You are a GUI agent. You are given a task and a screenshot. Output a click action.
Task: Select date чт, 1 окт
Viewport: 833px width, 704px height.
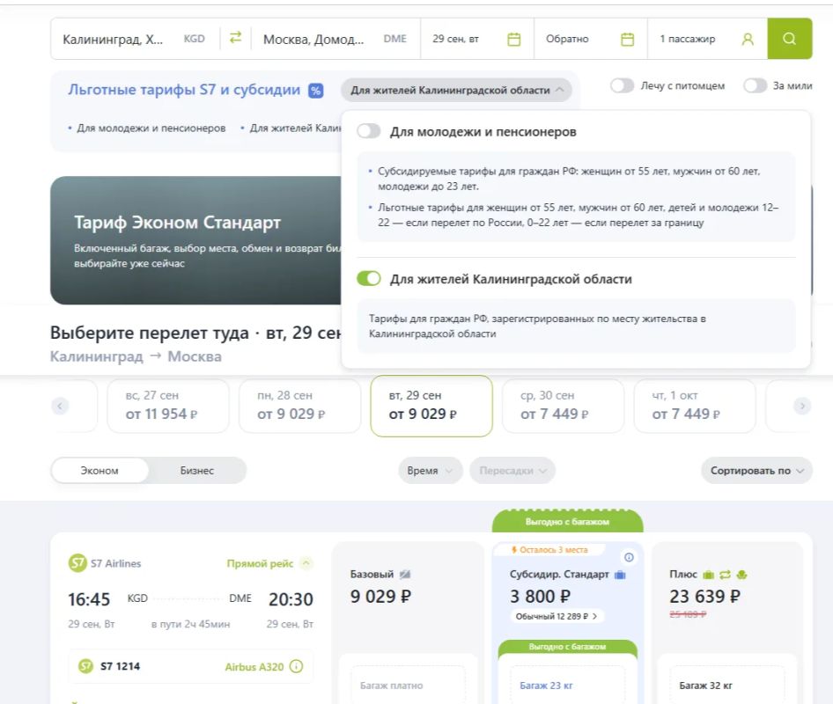point(695,406)
